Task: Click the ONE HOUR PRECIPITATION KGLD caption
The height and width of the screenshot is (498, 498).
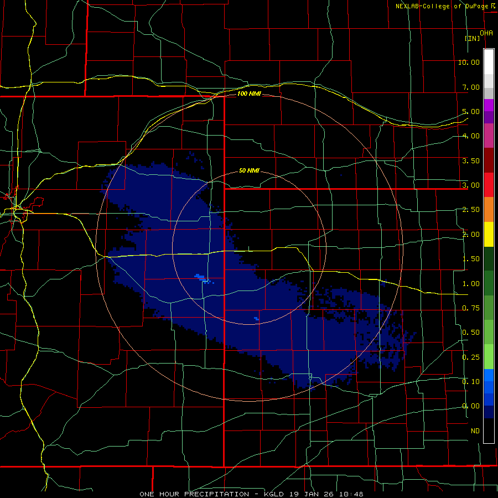Action: [x=252, y=494]
